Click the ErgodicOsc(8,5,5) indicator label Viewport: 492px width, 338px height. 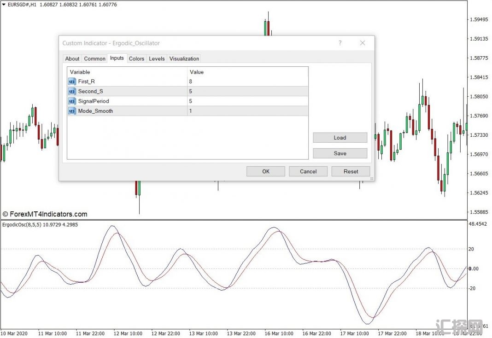coord(40,225)
